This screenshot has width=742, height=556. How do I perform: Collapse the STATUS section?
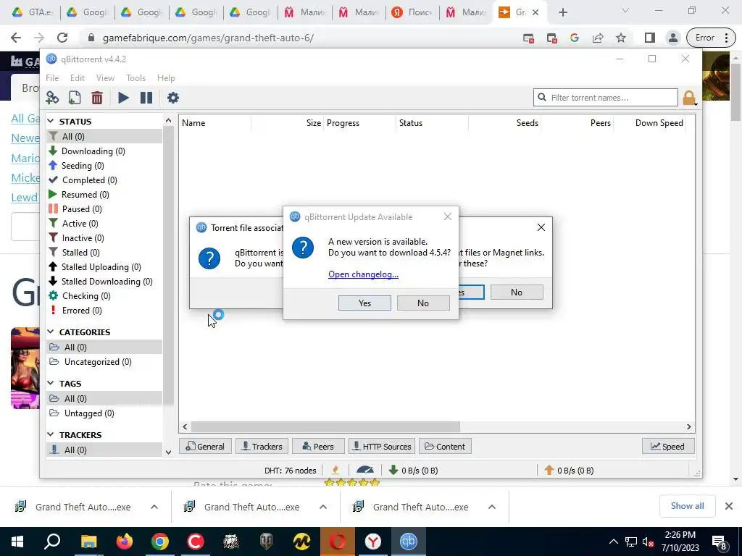[51, 122]
